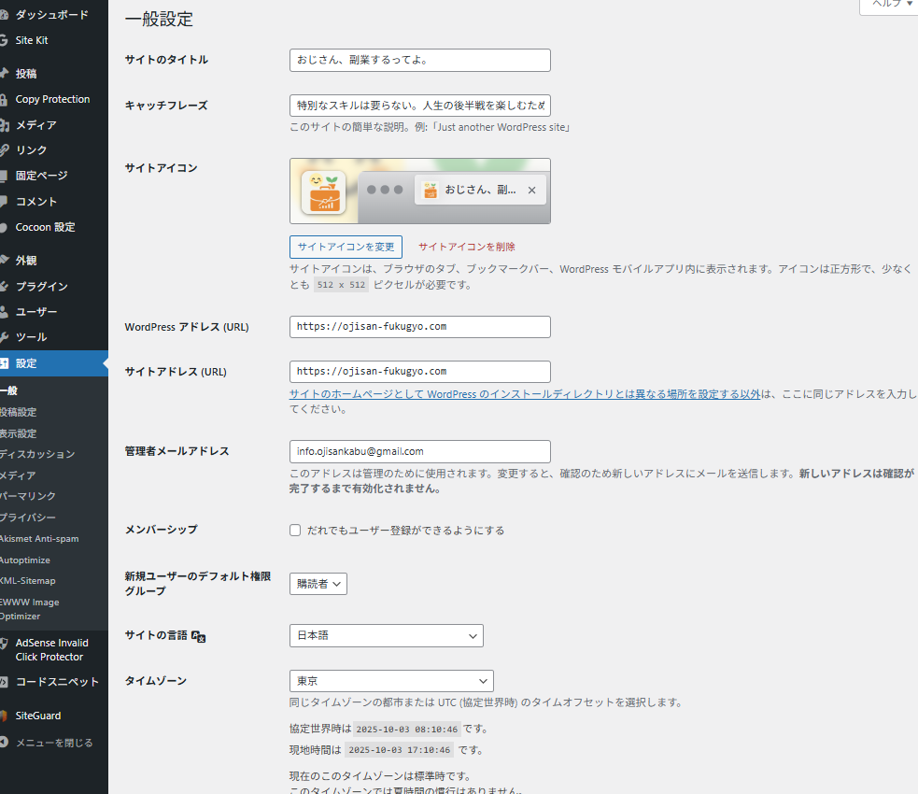Collapse sidebar with メニューを閉じる
Screen dimensions: 918x794
pyautogui.click(x=53, y=744)
